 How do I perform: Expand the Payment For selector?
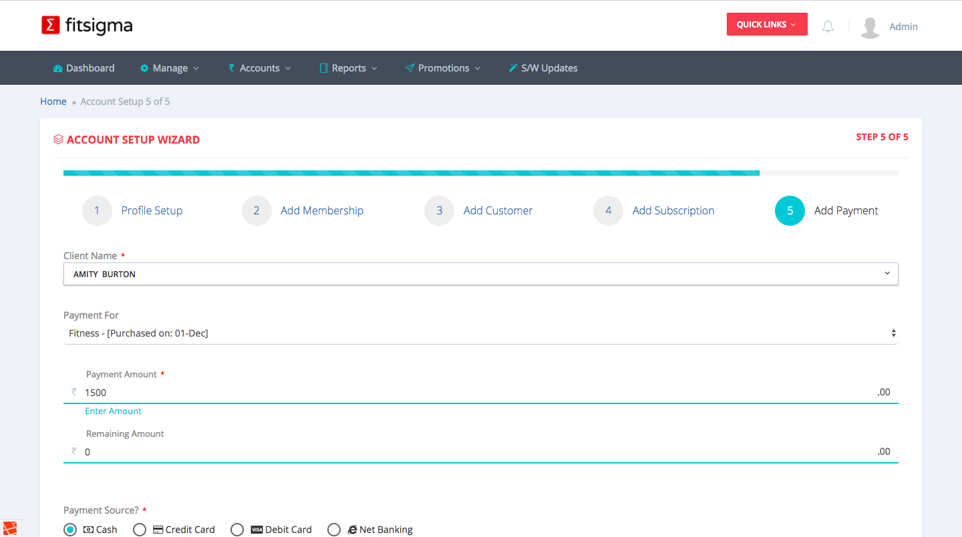(480, 333)
